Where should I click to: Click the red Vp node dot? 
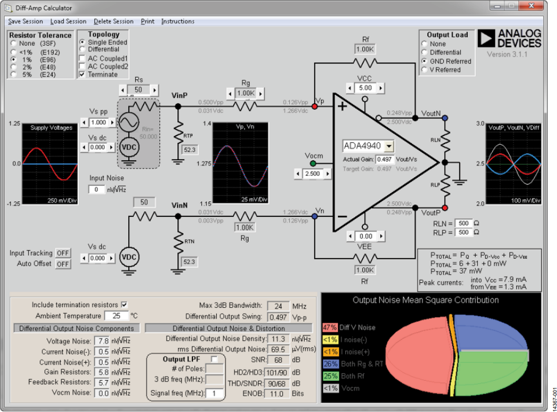coord(314,106)
